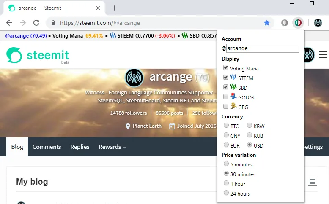
Task: Click the URL address bar
Action: (159, 23)
